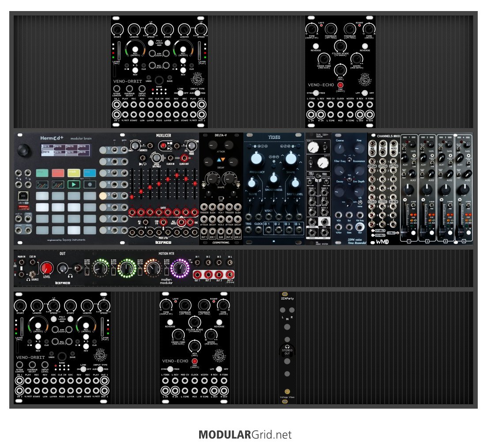The height and width of the screenshot is (444, 491).
Task: Click the Motion MTR IN 4 jack
Action: pos(230,262)
